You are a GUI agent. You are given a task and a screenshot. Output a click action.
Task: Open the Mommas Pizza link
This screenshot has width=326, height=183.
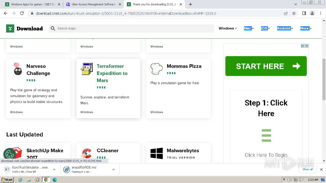(x=184, y=66)
